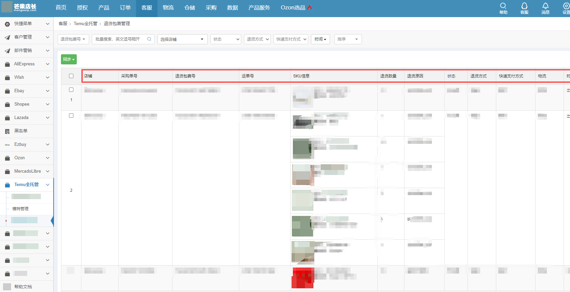The width and height of the screenshot is (570, 292).
Task: Open the customer service headset icon
Action: pos(524,6)
